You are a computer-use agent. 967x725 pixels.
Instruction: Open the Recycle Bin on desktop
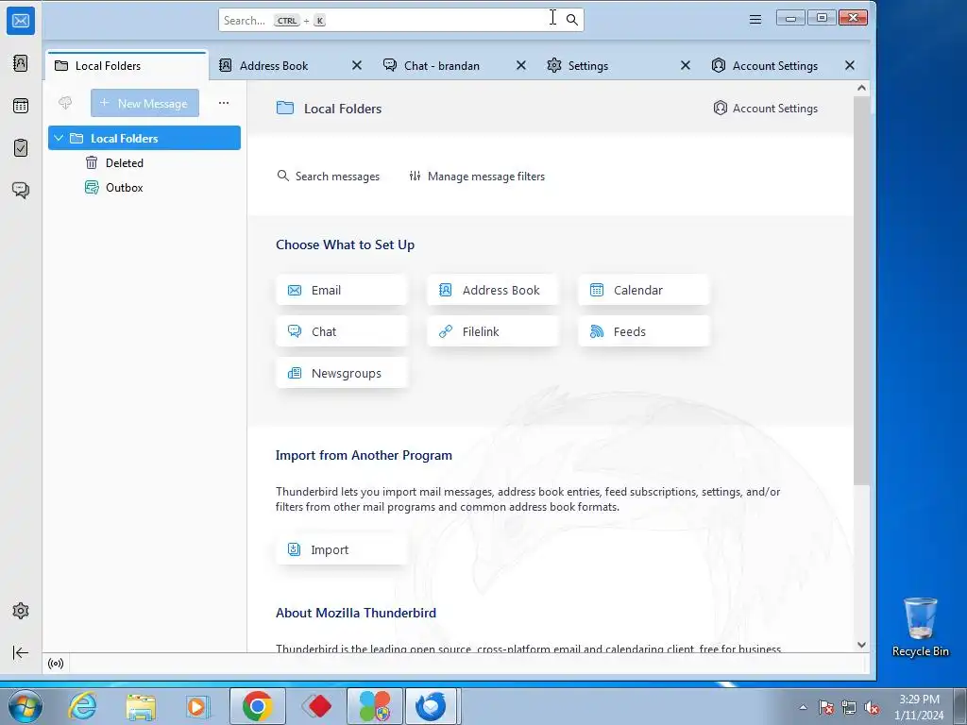point(920,627)
